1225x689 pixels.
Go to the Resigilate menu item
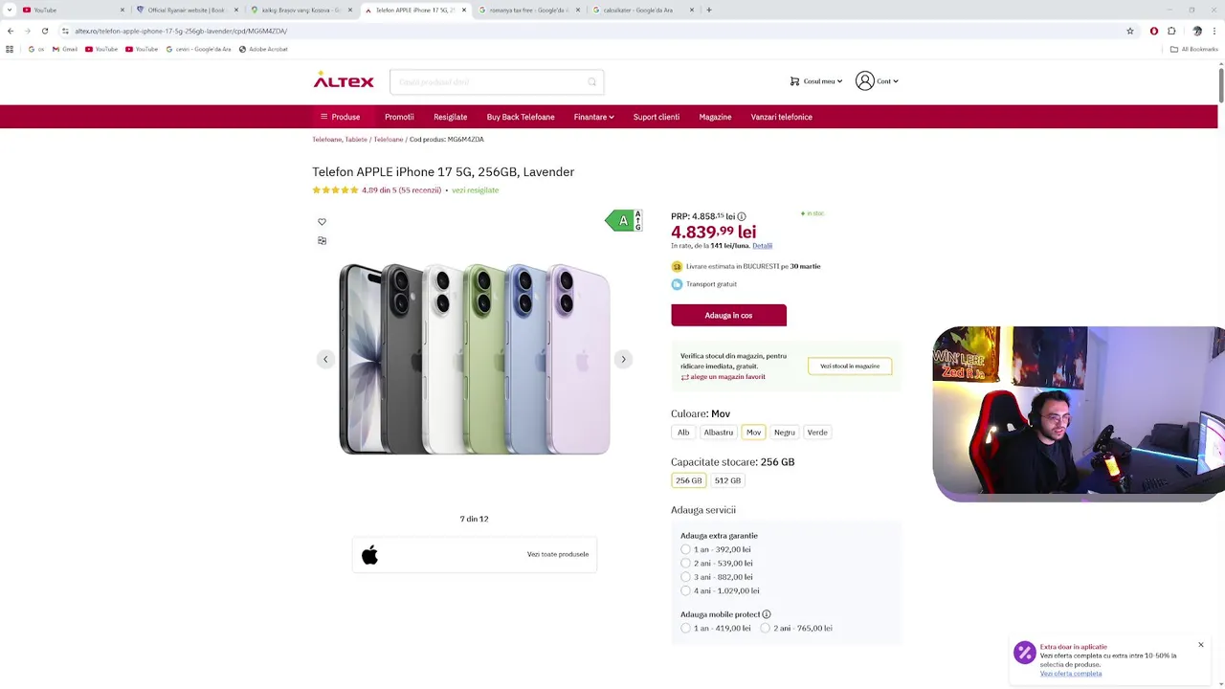tap(450, 117)
